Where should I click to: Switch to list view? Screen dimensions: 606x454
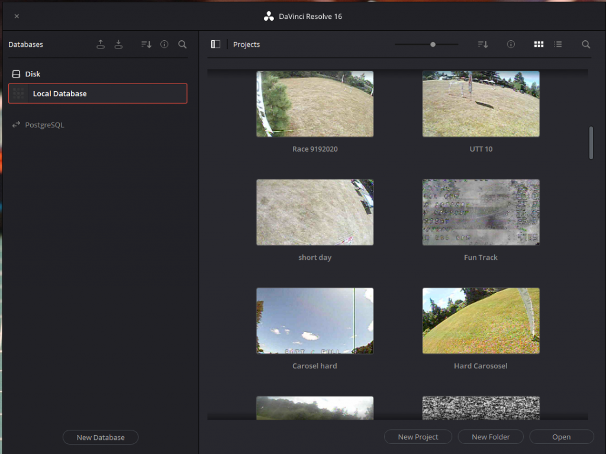click(557, 44)
